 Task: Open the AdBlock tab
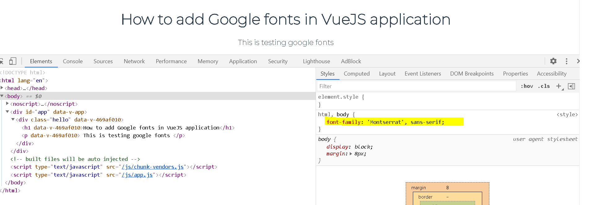(351, 61)
